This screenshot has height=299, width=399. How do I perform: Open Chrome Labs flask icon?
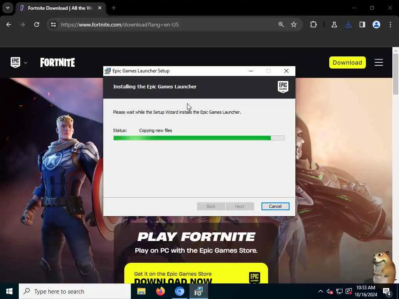334,25
